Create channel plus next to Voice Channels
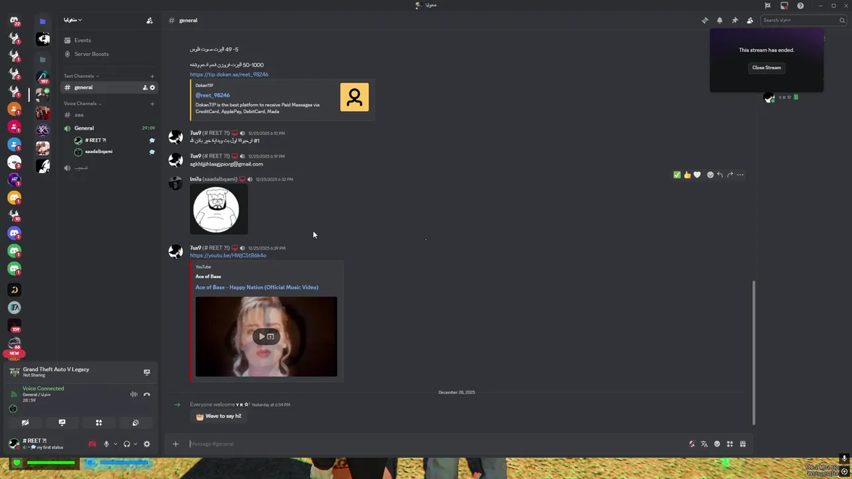This screenshot has width=852, height=479. click(152, 104)
